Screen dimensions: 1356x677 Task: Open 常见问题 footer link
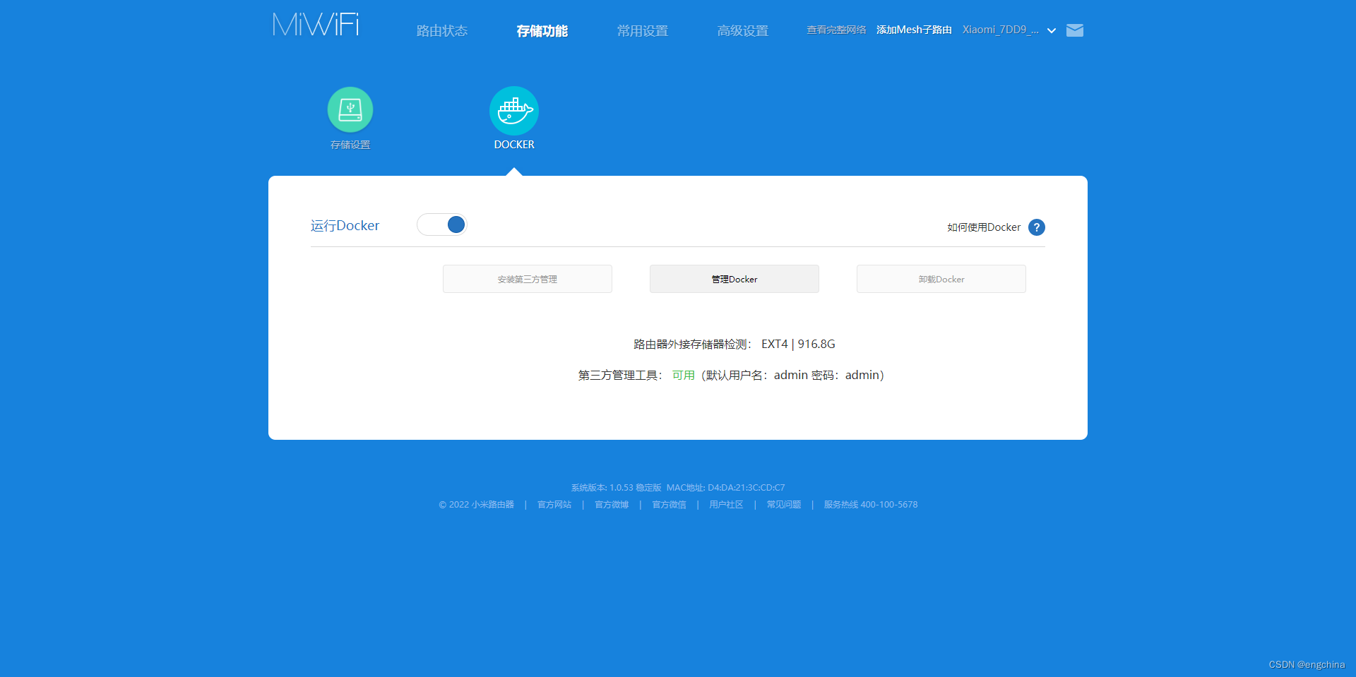point(784,505)
